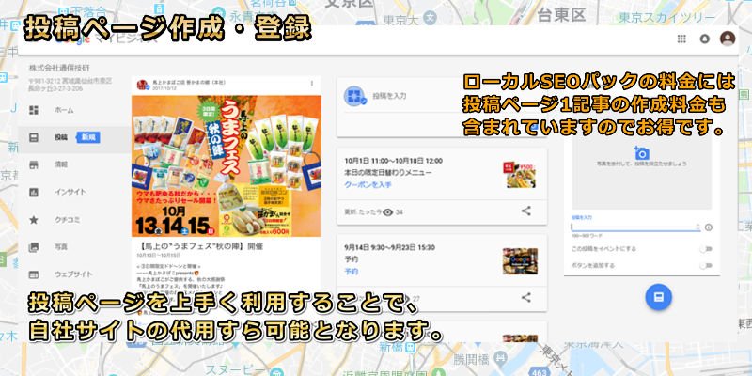This screenshot has height=376, width=752.
Task: Click the ホーム dashboard icon in sidebar
Action: pyautogui.click(x=34, y=110)
